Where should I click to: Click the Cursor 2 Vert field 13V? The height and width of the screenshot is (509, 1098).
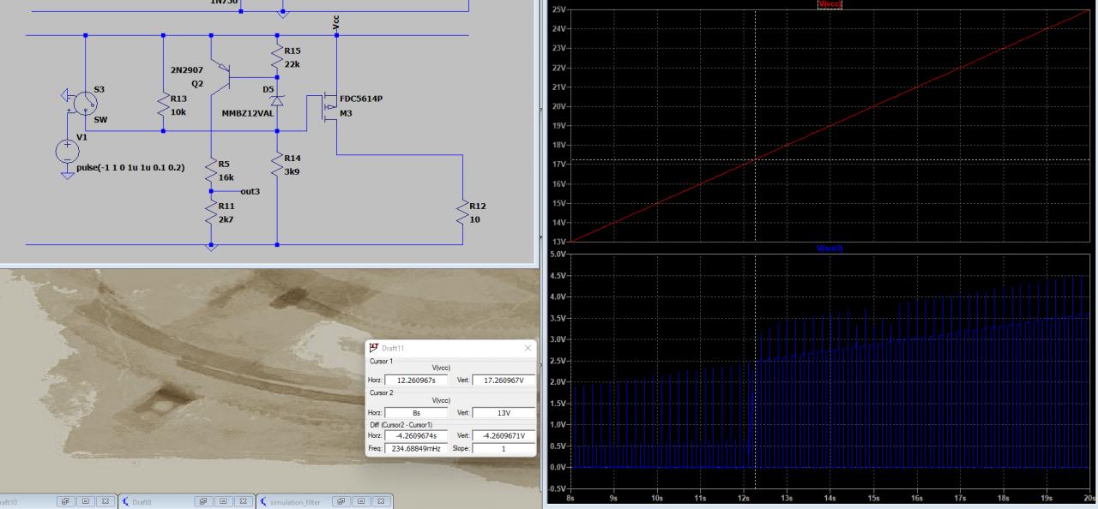coord(504,411)
